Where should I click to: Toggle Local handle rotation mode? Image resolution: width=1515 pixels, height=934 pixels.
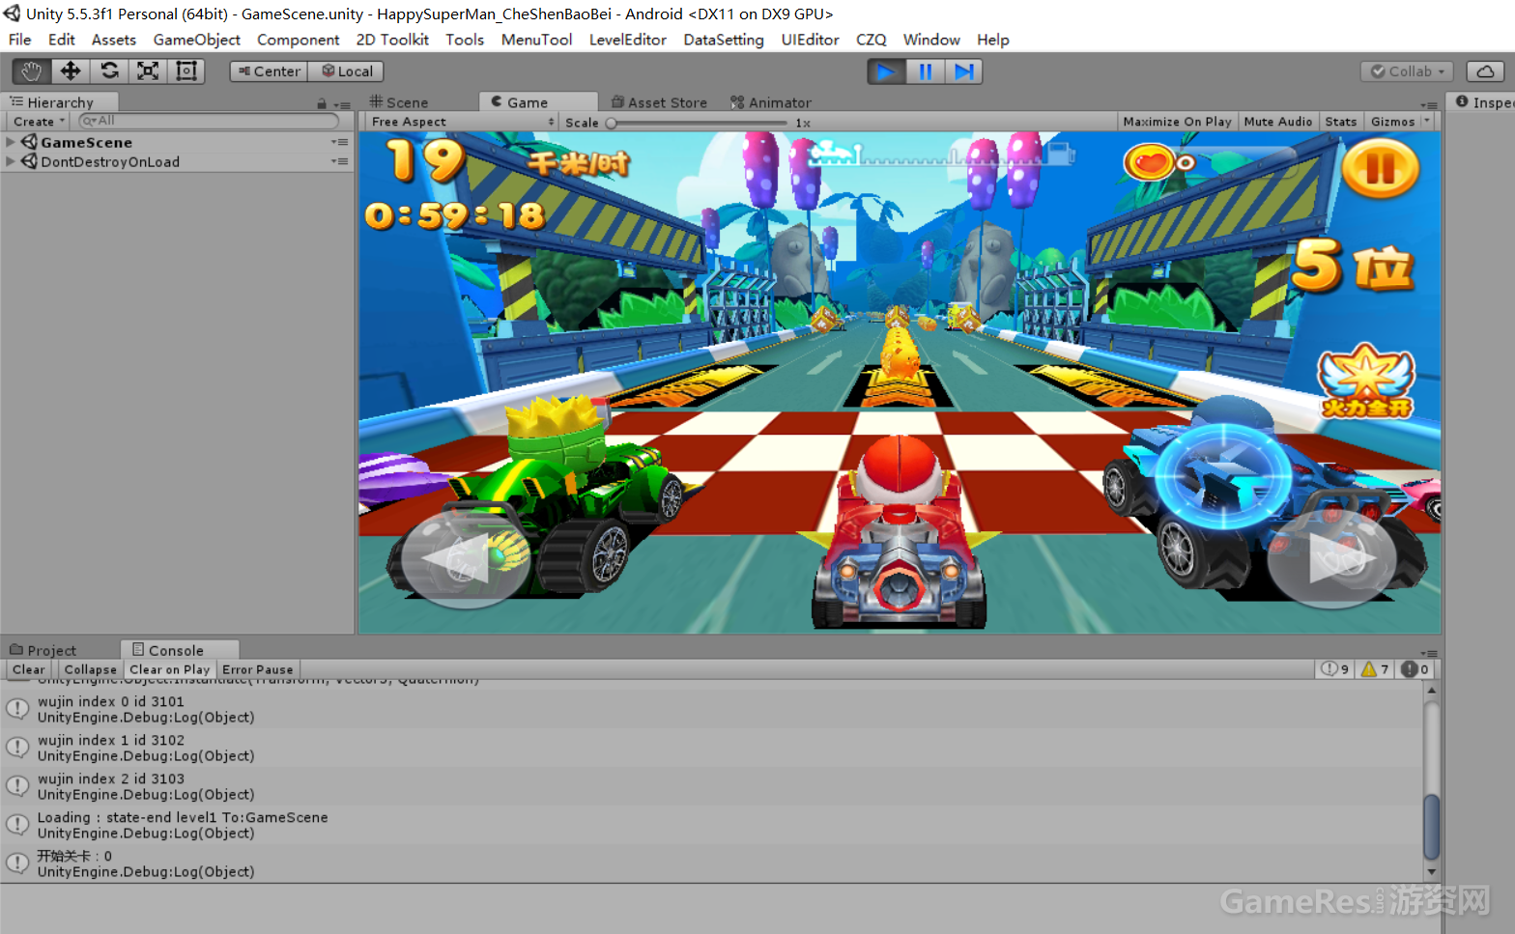pyautogui.click(x=346, y=71)
